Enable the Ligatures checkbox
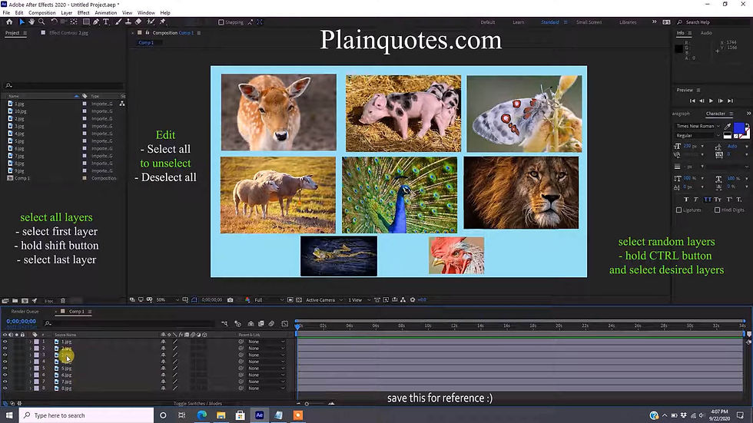 pyautogui.click(x=679, y=210)
